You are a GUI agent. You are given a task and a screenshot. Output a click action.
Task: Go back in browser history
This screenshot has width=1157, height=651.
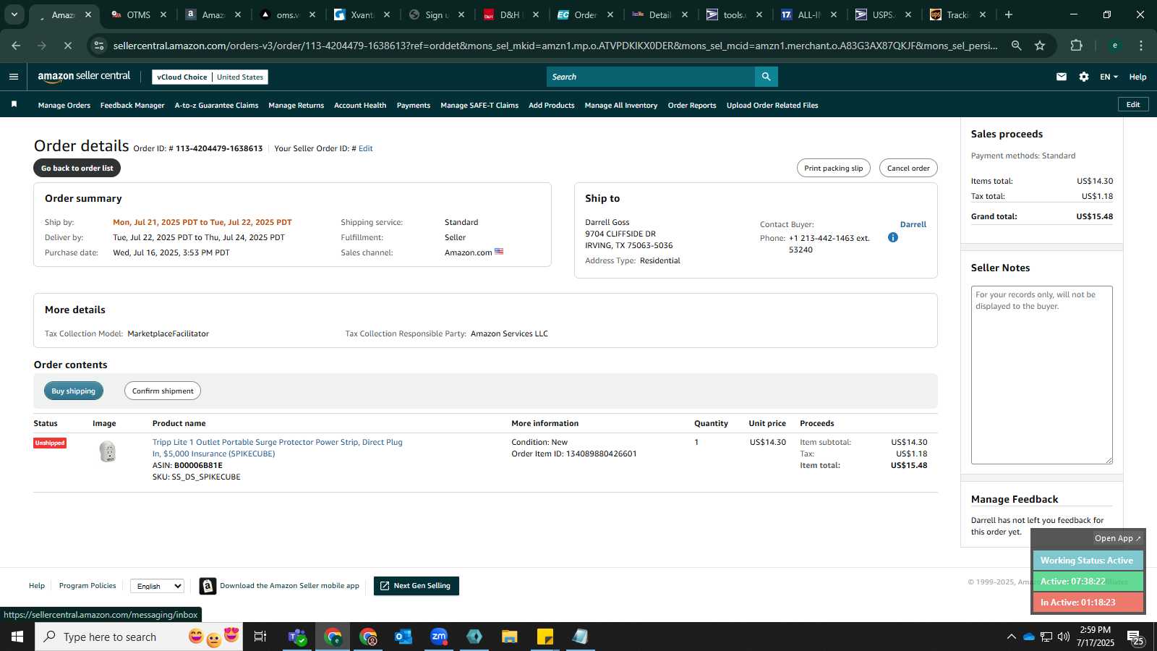tap(16, 46)
